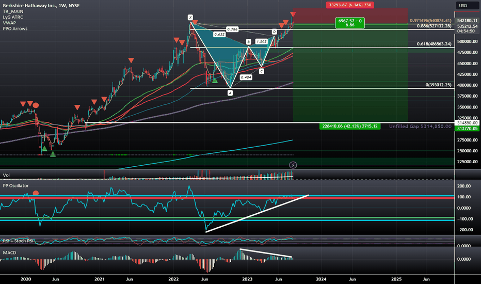Click the red circle marker in the PP Oscillator pane
Viewport: 481px width, 284px height.
click(36, 193)
